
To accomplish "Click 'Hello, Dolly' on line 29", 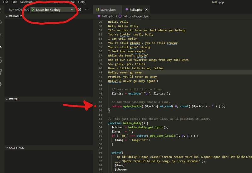I will point(118,22).
